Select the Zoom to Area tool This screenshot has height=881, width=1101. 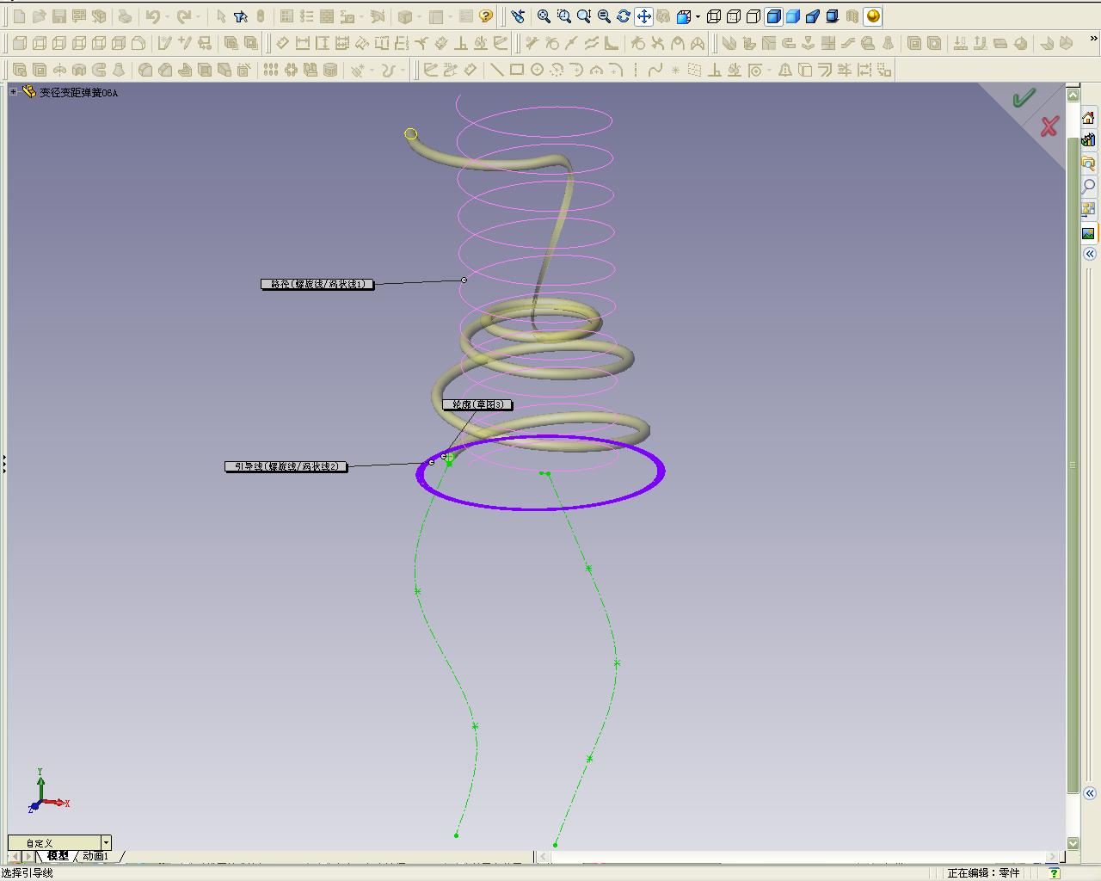[x=563, y=16]
